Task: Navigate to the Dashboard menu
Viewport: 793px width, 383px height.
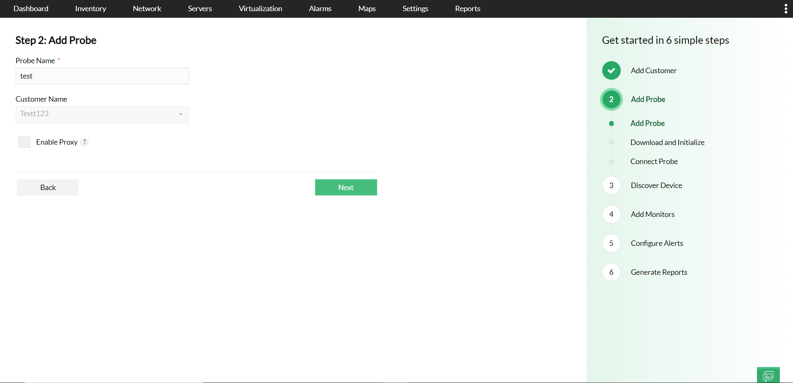Action: coord(31,8)
